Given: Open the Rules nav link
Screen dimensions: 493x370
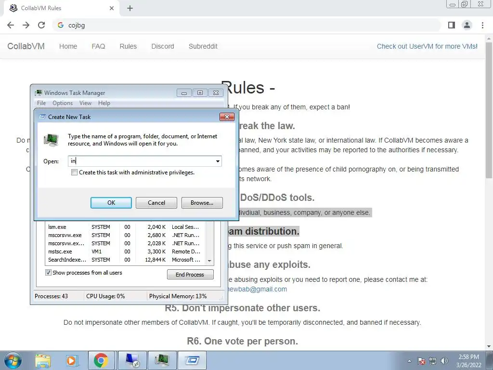Looking at the screenshot, I should [128, 46].
